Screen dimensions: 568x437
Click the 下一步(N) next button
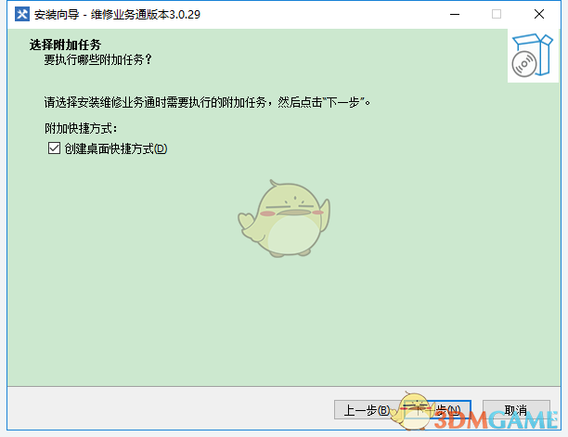point(437,410)
